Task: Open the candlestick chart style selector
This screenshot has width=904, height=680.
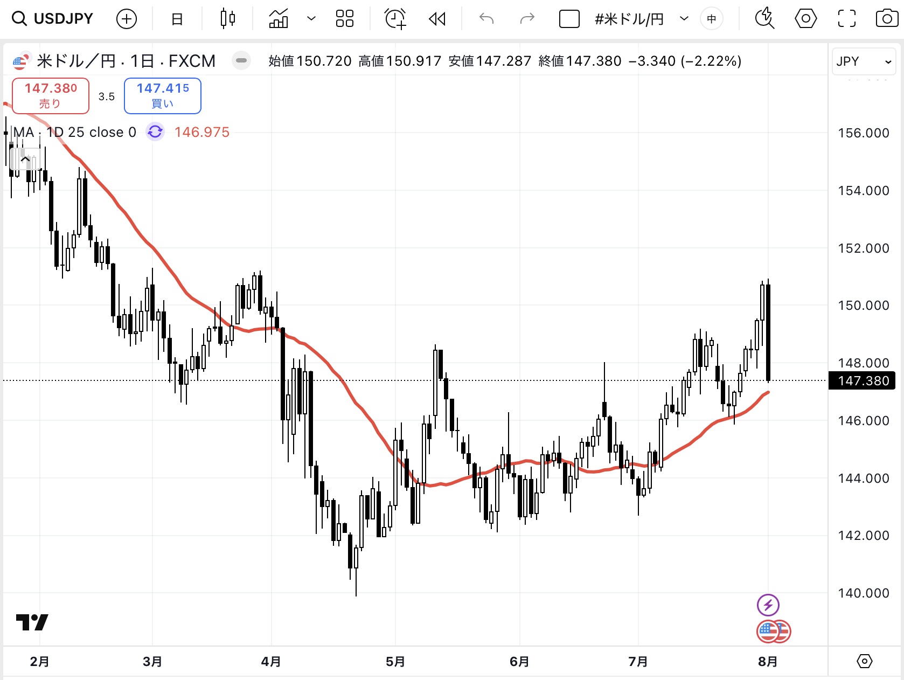Action: (x=228, y=19)
